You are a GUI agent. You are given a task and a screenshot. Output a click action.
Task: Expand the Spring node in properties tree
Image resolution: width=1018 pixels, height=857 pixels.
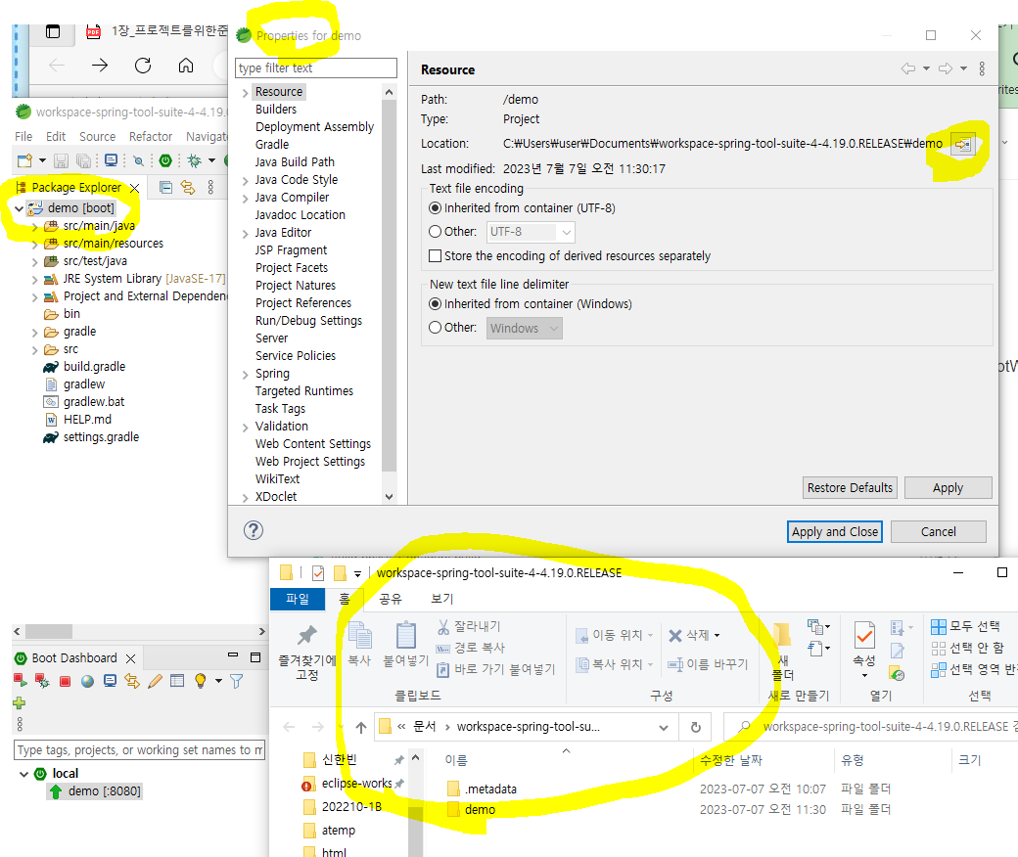coord(245,375)
